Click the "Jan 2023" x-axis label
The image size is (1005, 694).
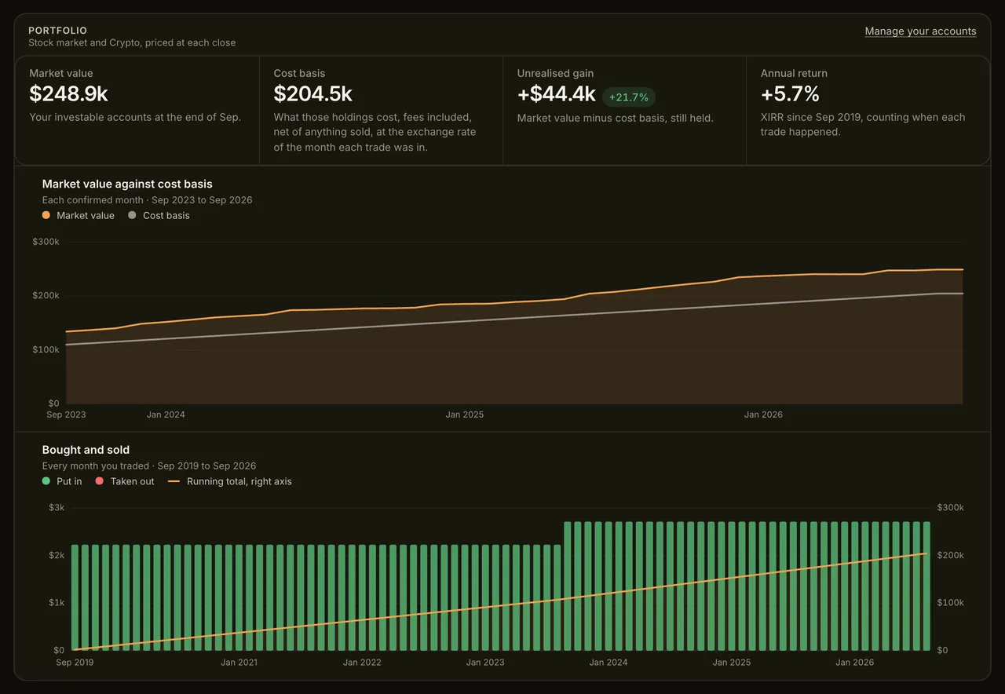pos(485,663)
